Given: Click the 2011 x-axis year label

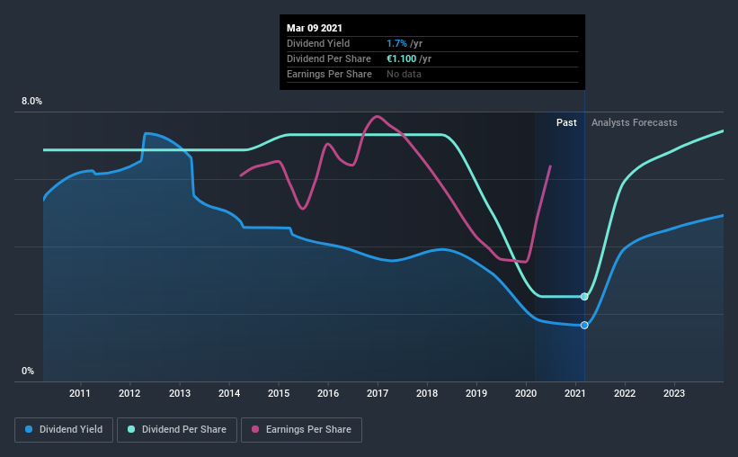Looking at the screenshot, I should point(79,393).
